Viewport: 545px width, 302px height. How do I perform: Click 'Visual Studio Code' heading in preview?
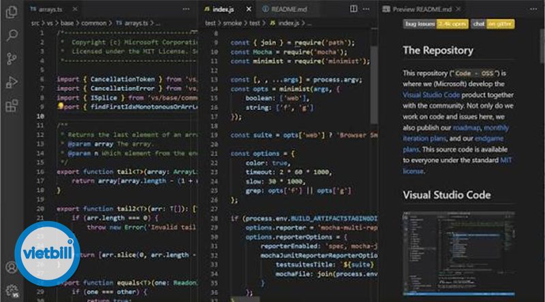tap(447, 195)
